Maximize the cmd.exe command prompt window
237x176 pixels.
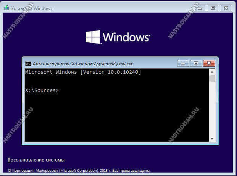click(196, 63)
